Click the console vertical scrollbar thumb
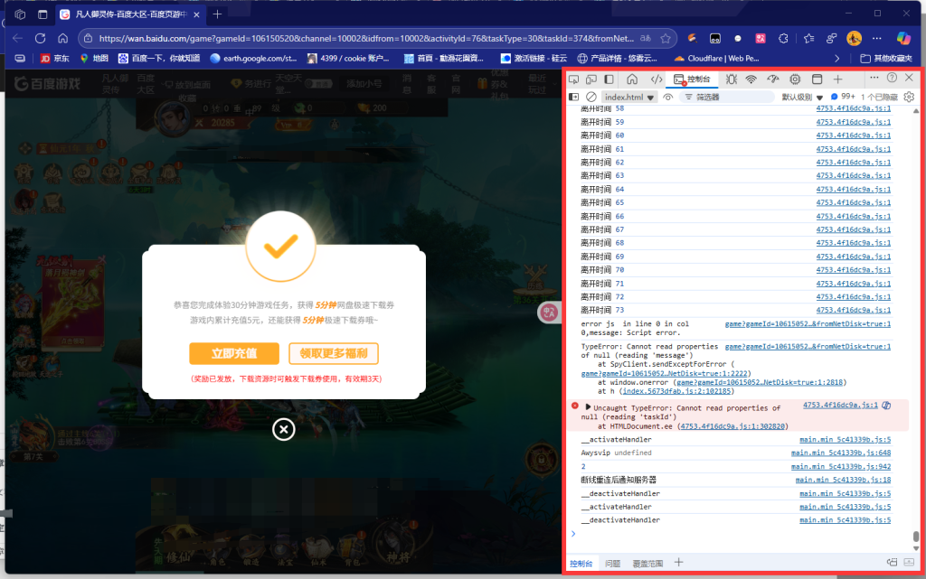The height and width of the screenshot is (579, 926). (x=916, y=536)
